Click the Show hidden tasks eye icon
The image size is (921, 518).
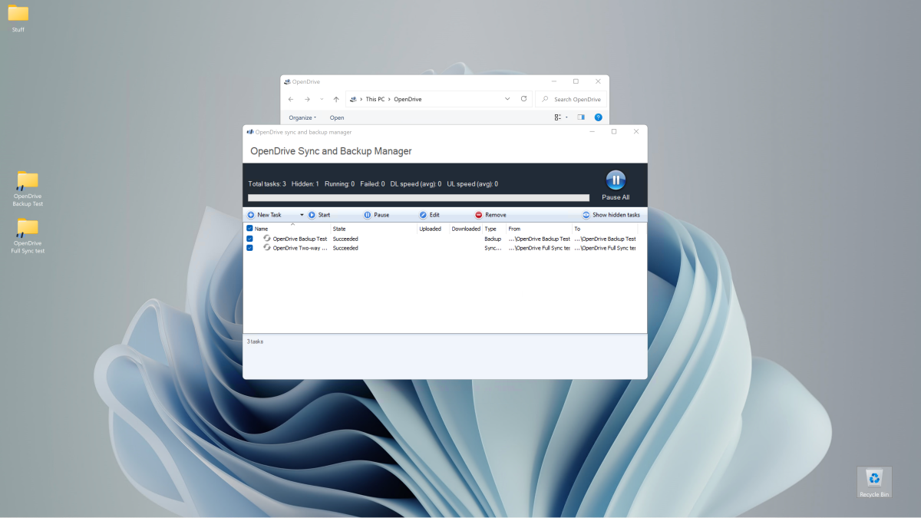pyautogui.click(x=586, y=215)
